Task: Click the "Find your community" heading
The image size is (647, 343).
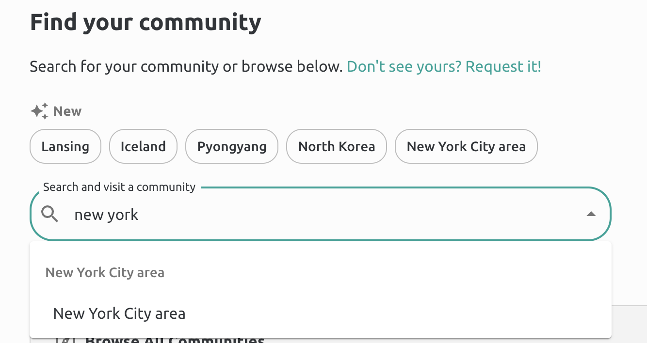Action: [145, 21]
